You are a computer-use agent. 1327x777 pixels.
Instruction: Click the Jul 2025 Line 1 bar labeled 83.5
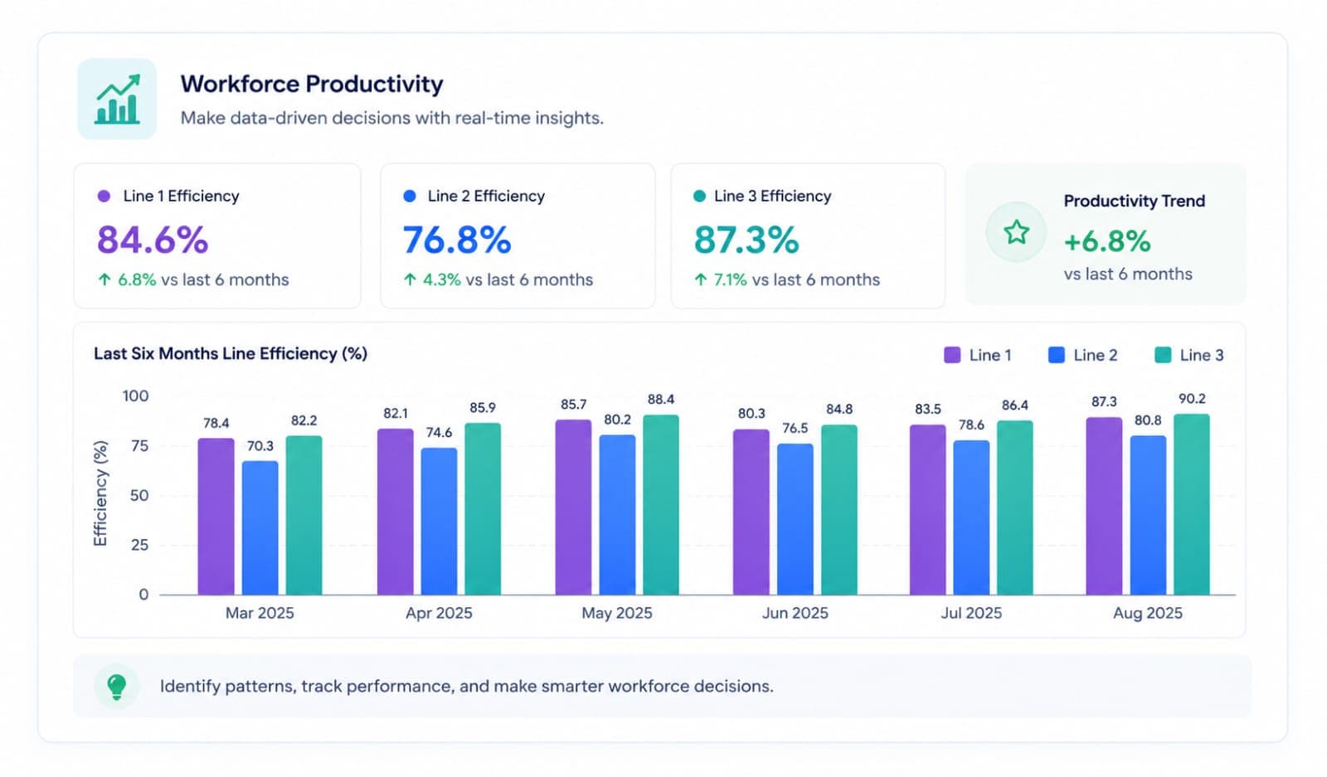point(928,510)
